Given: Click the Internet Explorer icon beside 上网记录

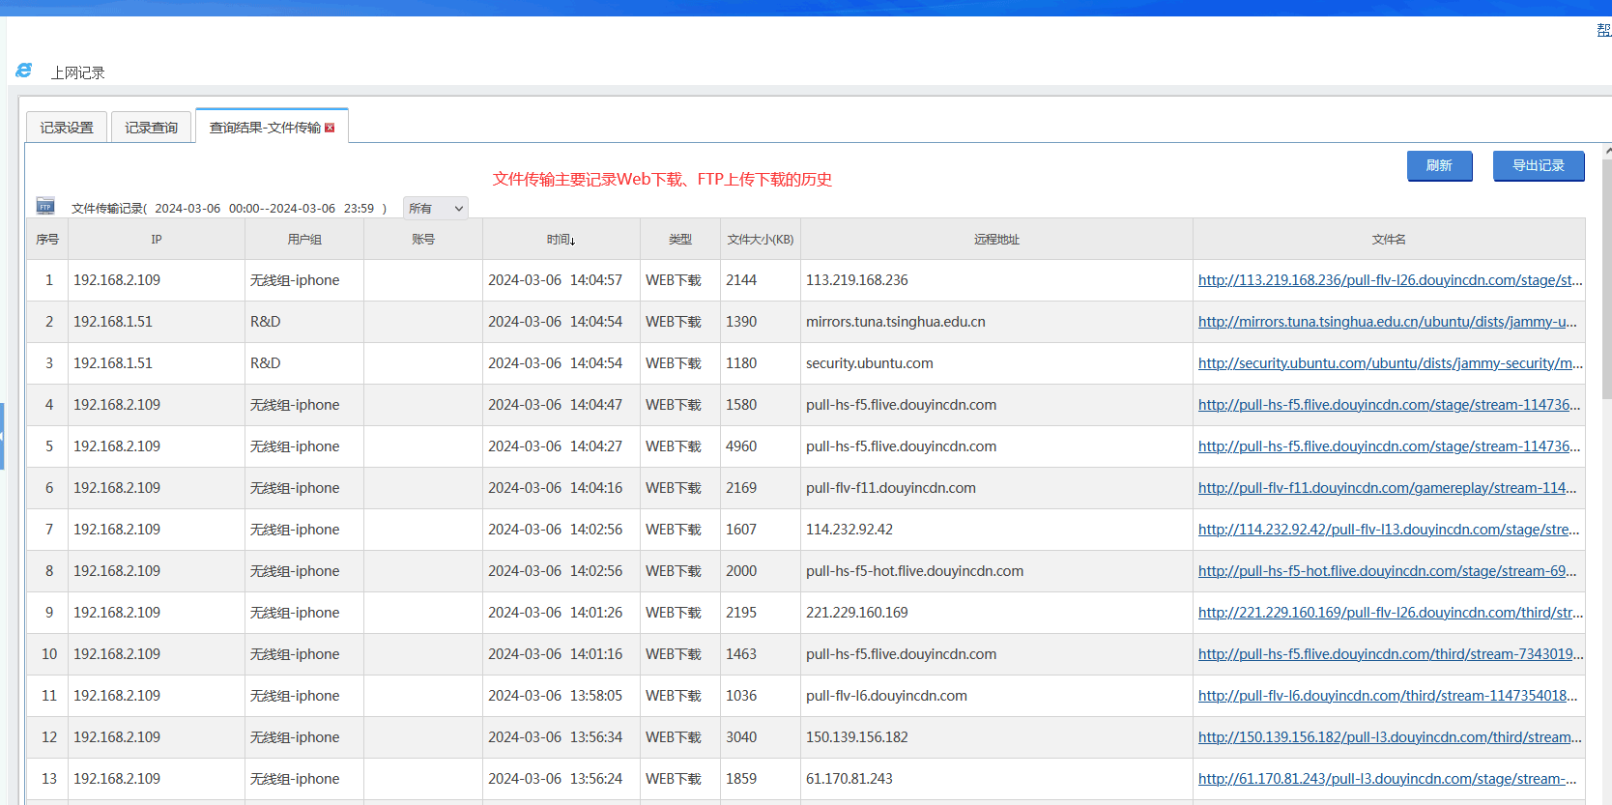Looking at the screenshot, I should coord(24,72).
